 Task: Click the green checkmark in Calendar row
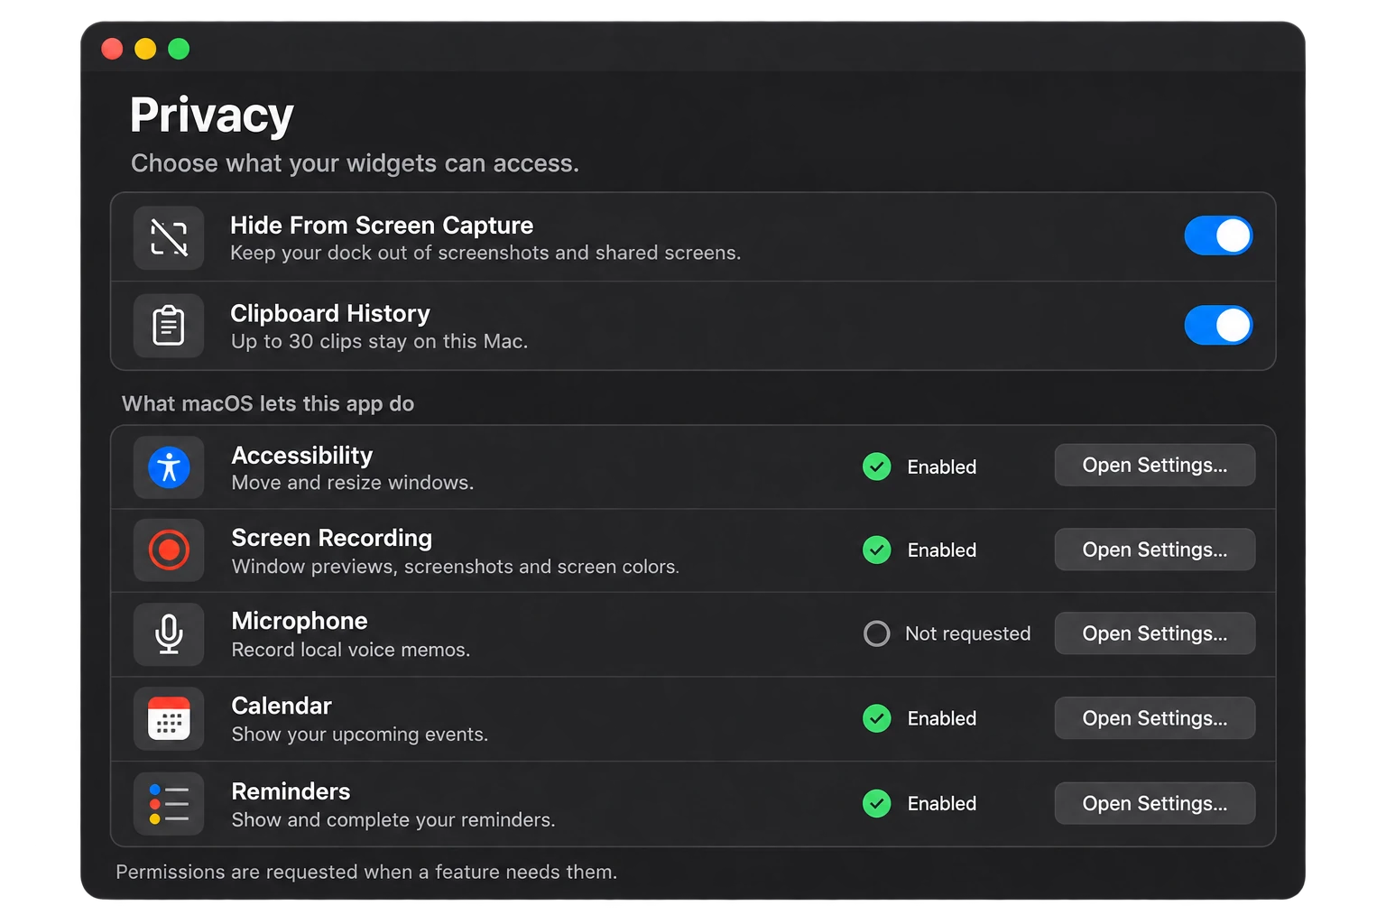(876, 718)
